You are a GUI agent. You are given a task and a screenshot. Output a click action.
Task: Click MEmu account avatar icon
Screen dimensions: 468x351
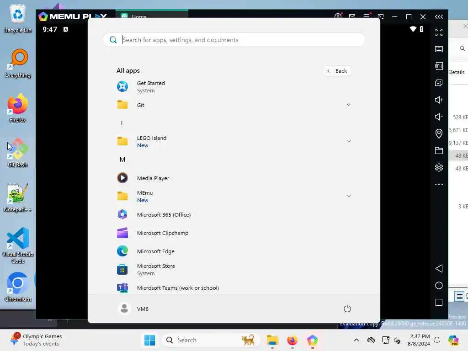tap(338, 16)
